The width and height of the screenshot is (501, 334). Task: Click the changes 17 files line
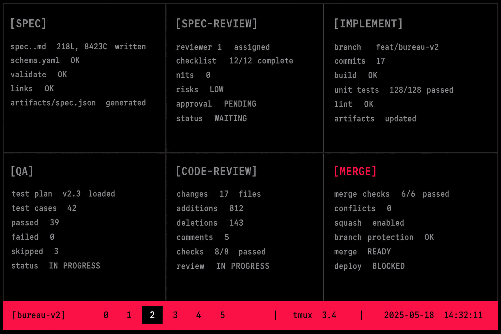coord(219,194)
